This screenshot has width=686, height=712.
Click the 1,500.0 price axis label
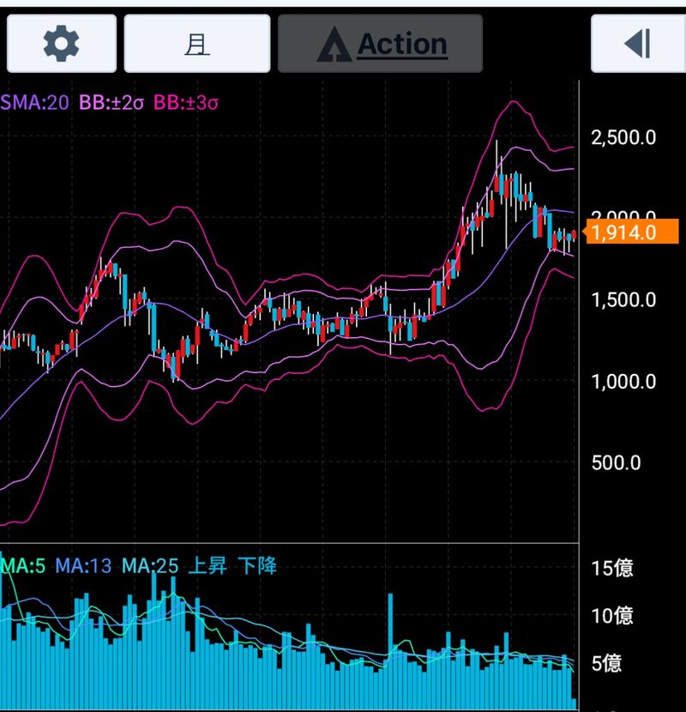pyautogui.click(x=623, y=300)
